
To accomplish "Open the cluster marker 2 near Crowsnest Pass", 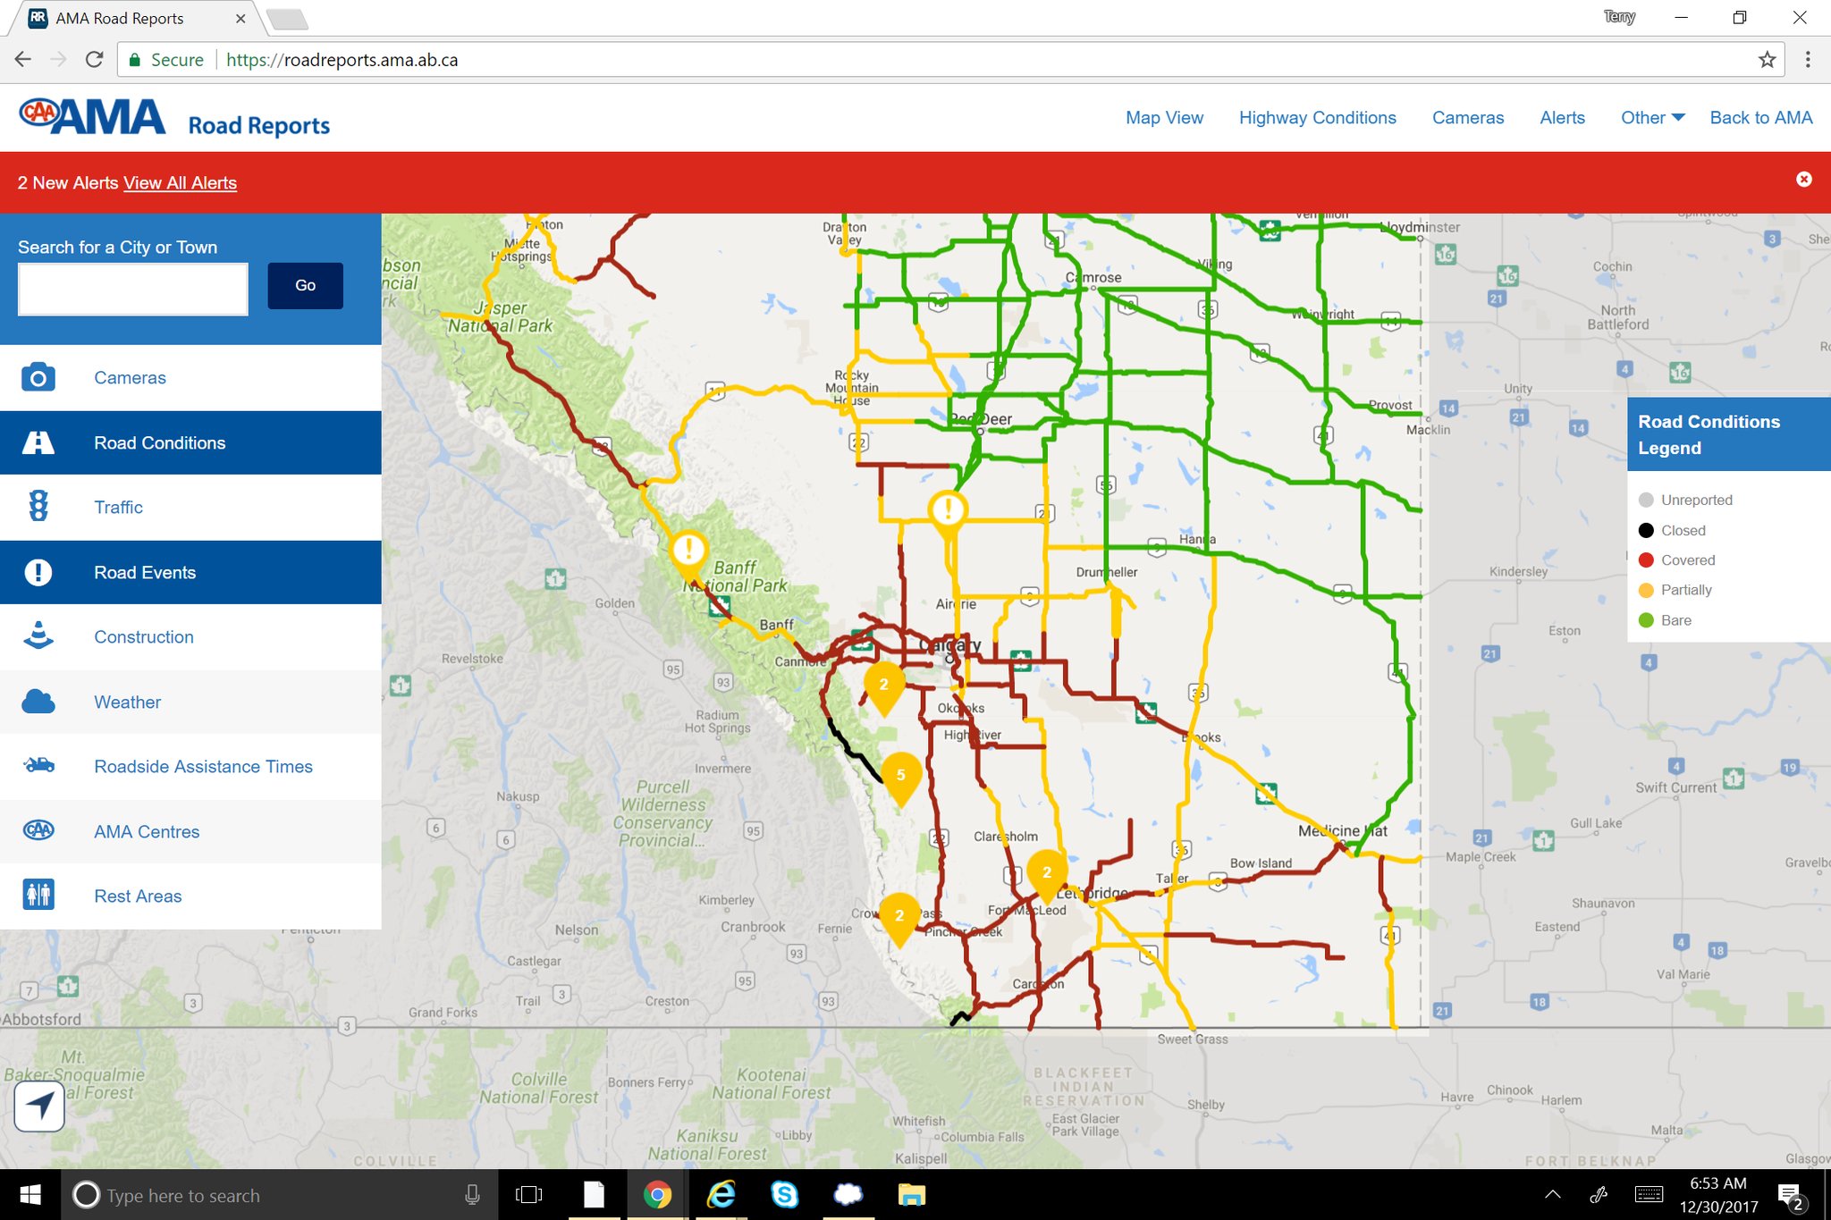I will click(899, 919).
